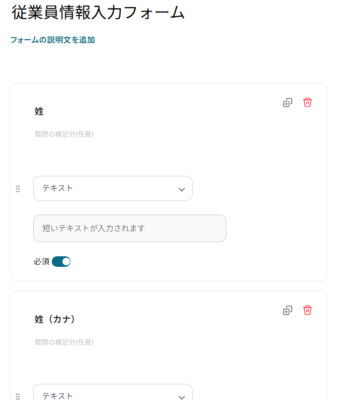The width and height of the screenshot is (338, 401).
Task: Edit the 姓（カナ） question title
Action: 55,319
